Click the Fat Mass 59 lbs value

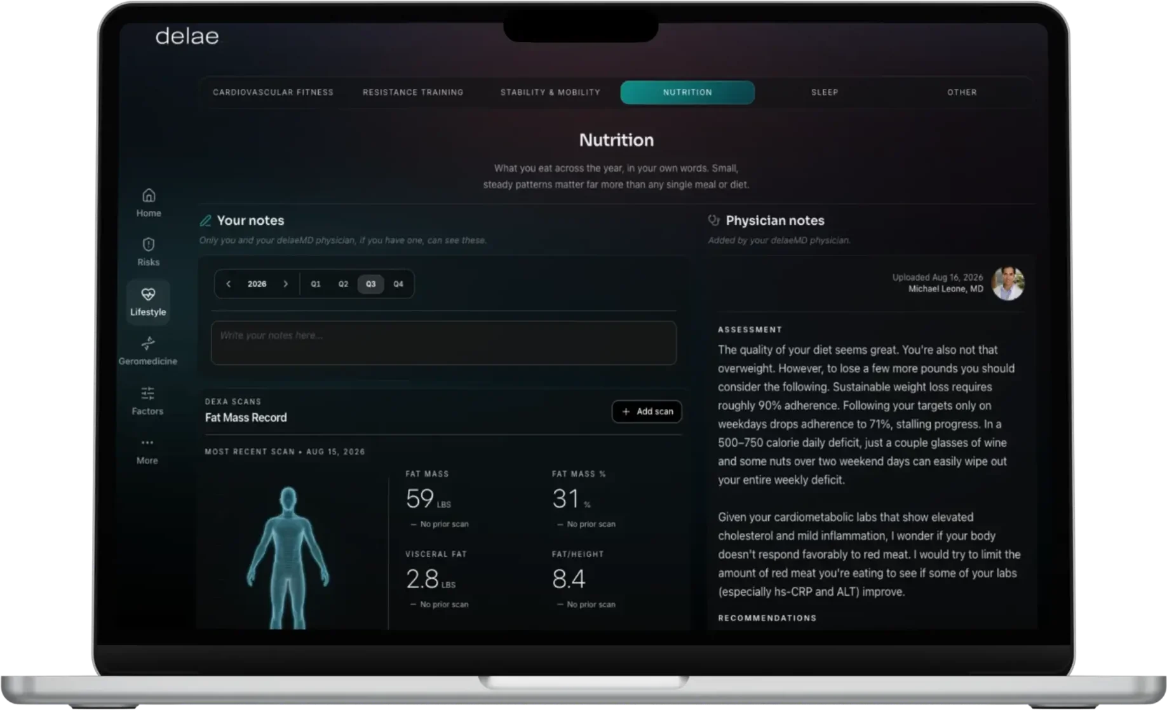(x=428, y=499)
